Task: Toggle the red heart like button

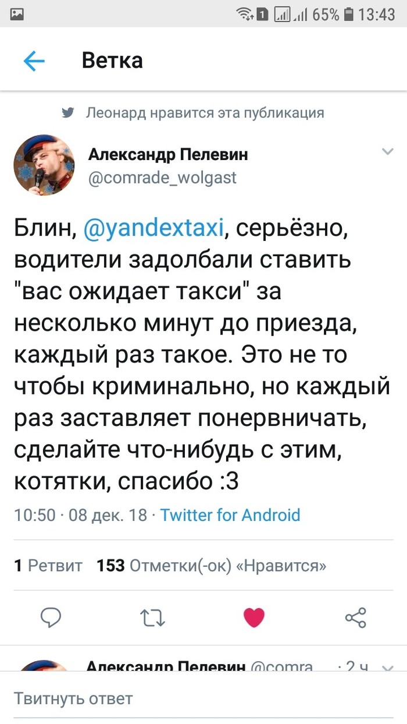Action: (254, 617)
